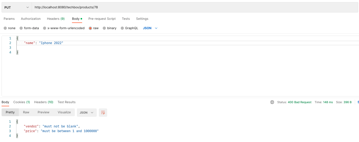
Task: Select the GraphQL body type
Action: pos(129,28)
